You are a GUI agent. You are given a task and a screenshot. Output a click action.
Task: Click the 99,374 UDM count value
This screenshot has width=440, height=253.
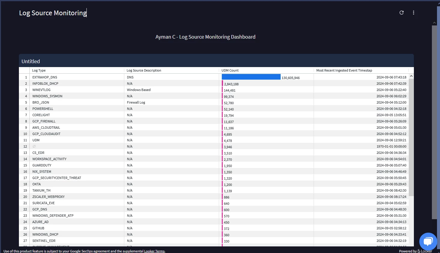click(x=229, y=97)
